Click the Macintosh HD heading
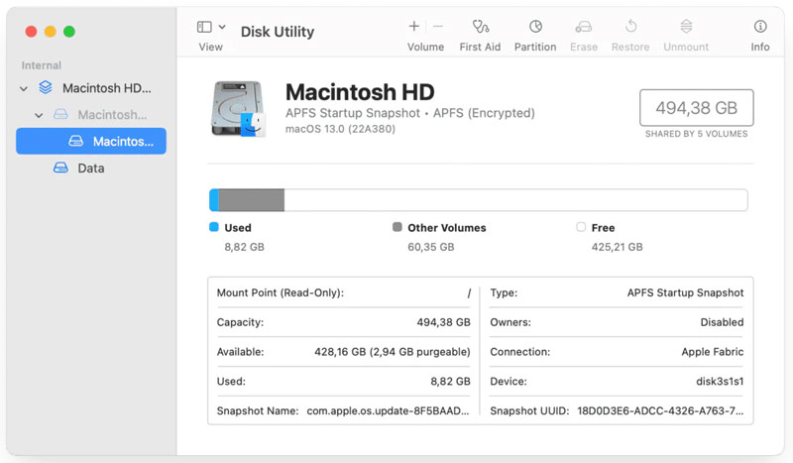Image resolution: width=793 pixels, height=463 pixels. (x=360, y=92)
